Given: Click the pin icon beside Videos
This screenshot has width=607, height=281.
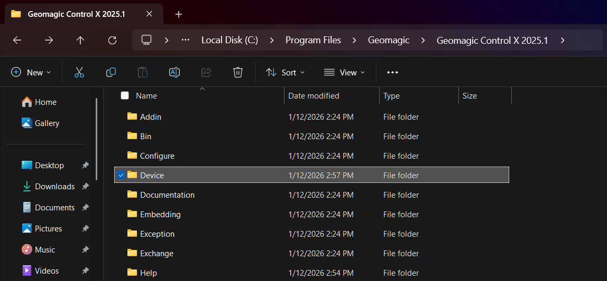Looking at the screenshot, I should [x=85, y=270].
